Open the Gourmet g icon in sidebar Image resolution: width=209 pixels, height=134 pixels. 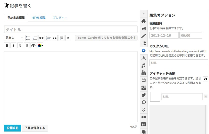coord(143,110)
